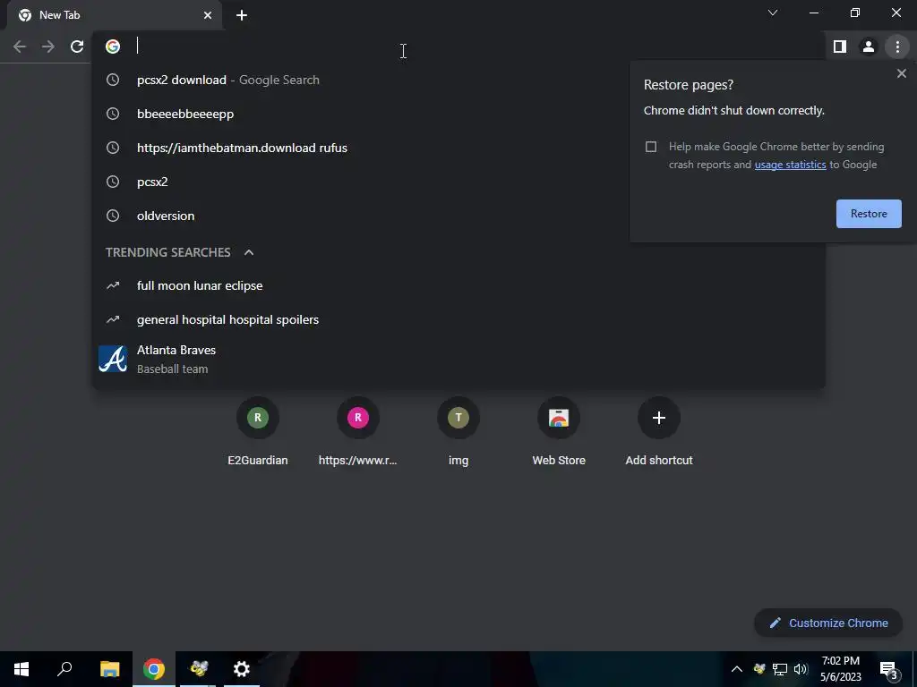Screen dimensions: 917x687
Task: Select the New Tab tab
Action: tap(115, 15)
